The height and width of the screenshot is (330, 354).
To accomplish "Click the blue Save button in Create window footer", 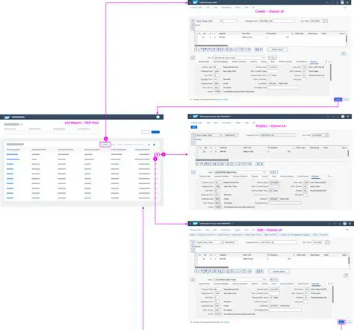I will (338, 100).
